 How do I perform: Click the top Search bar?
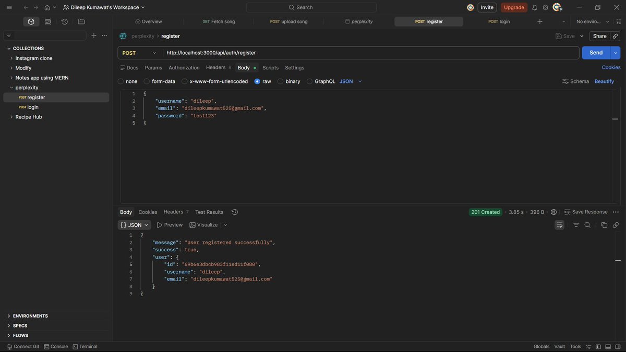coord(311,7)
